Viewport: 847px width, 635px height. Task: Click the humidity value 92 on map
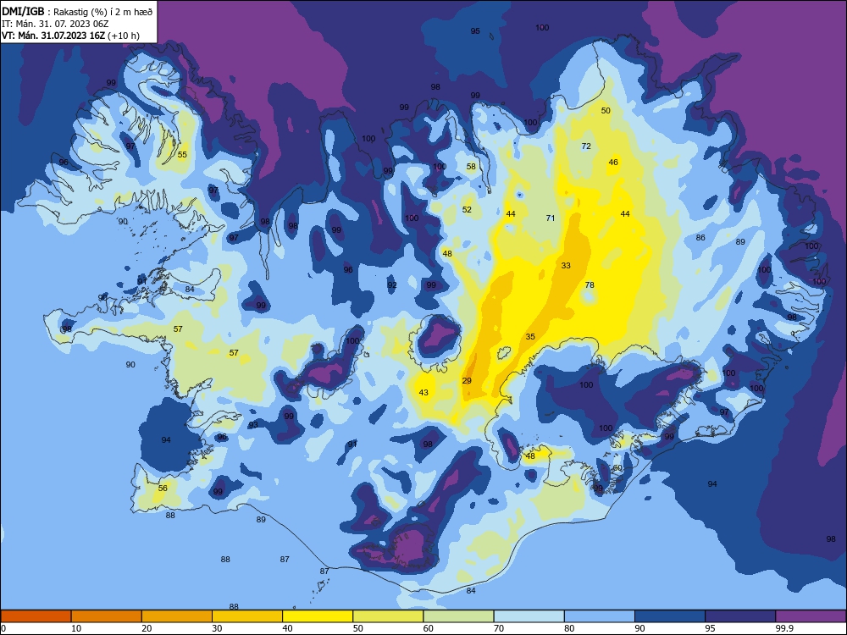[392, 285]
